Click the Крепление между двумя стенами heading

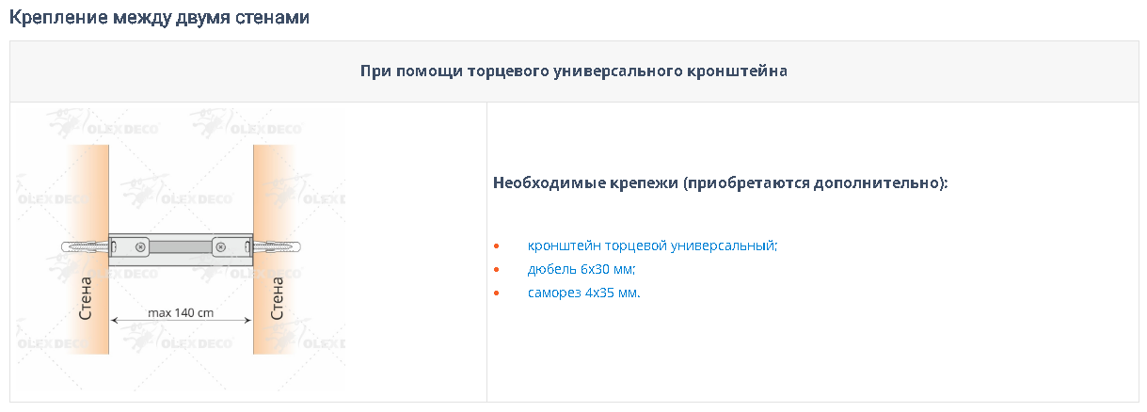click(x=159, y=18)
